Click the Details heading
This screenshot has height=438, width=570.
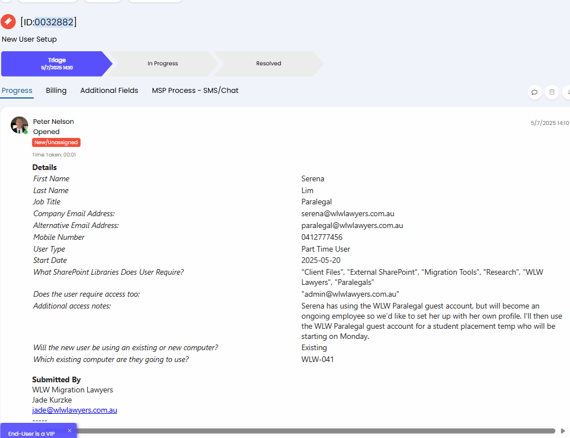click(x=44, y=167)
